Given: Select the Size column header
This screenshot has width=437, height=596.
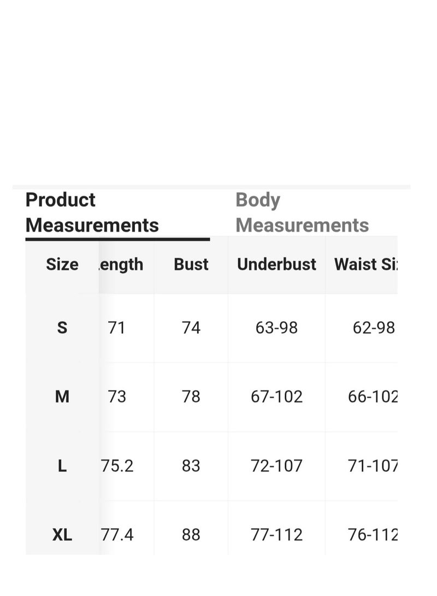Looking at the screenshot, I should coord(62,264).
